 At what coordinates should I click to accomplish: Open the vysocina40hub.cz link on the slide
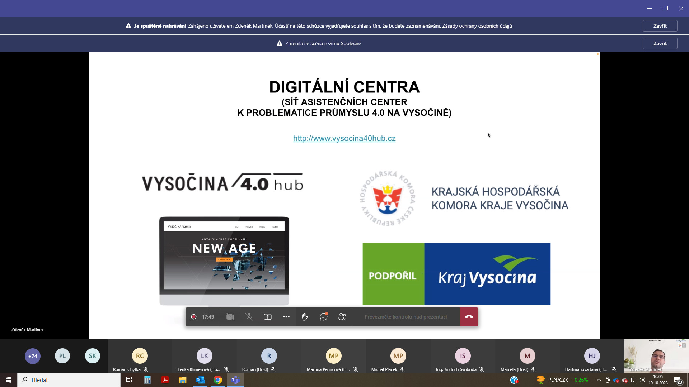[344, 138]
